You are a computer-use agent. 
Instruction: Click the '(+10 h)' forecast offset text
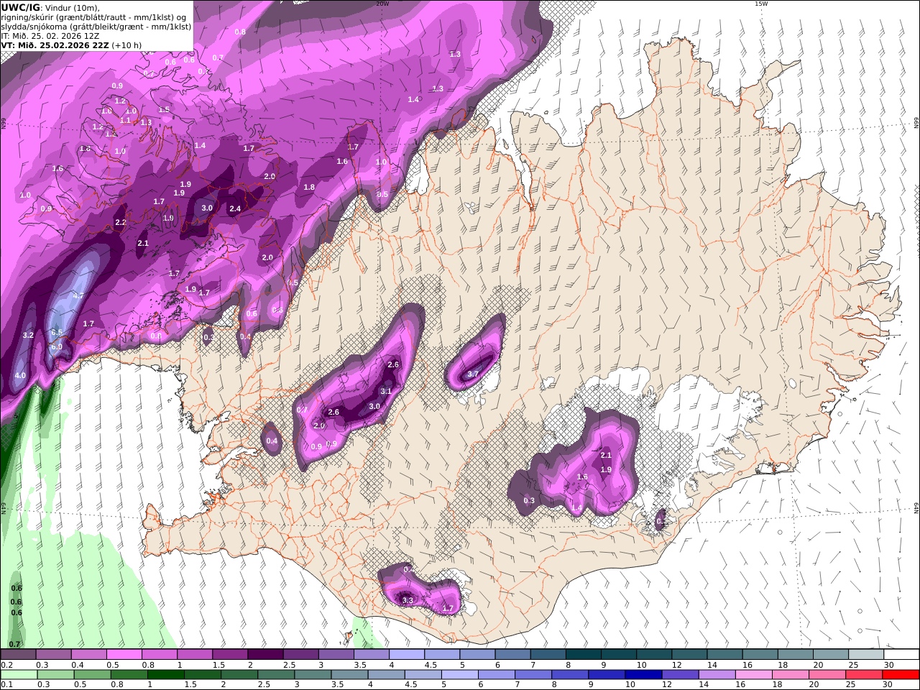(x=126, y=45)
